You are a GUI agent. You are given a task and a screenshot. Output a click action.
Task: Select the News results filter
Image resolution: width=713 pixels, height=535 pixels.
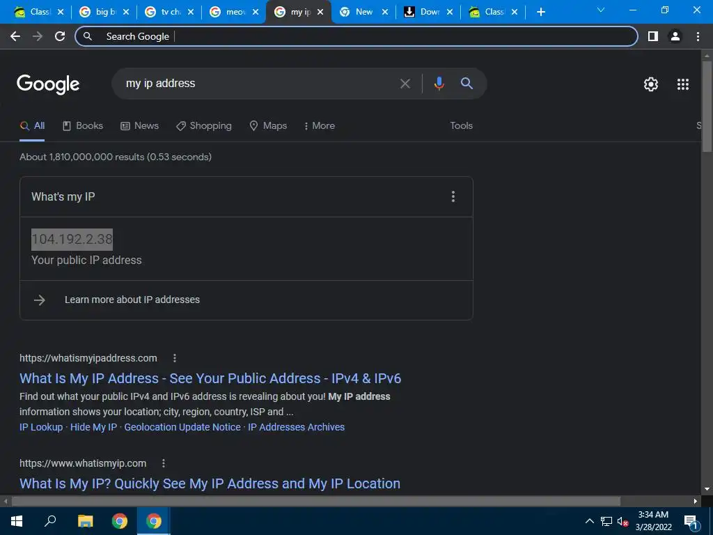pos(139,126)
